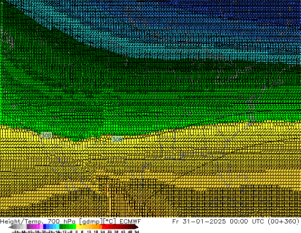Click the '24' legend value
Screen dimensions: 301x233
click(x=103, y=232)
